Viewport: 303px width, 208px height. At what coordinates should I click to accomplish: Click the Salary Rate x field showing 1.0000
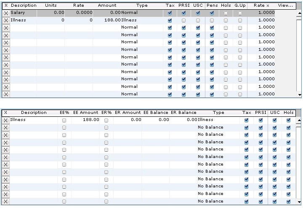coord(262,13)
